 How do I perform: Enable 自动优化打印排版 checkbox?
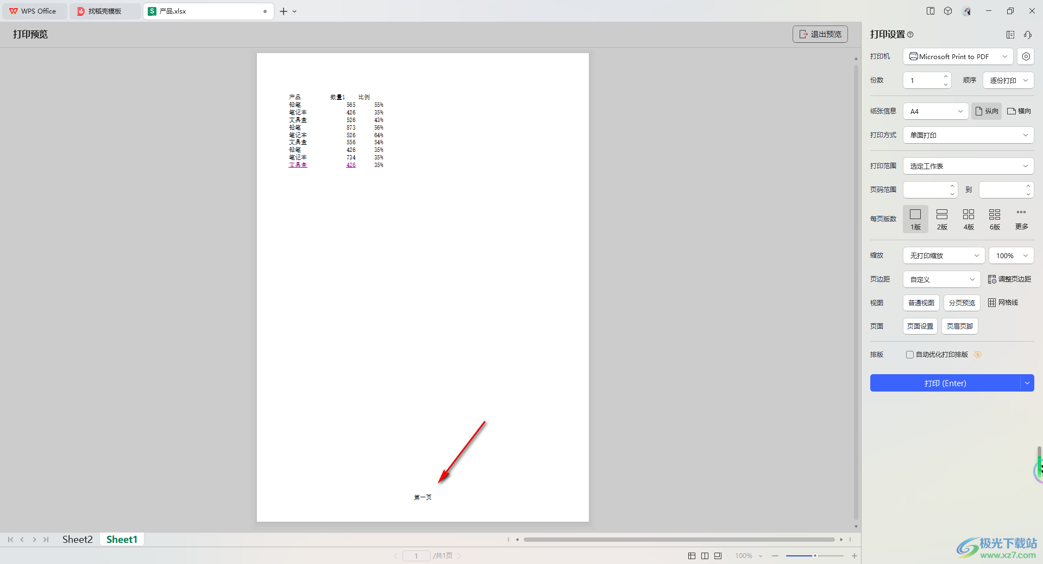click(909, 355)
